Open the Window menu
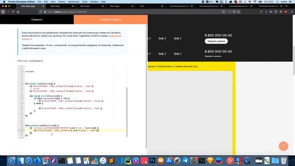The height and width of the screenshot is (166, 295). click(x=94, y=2)
